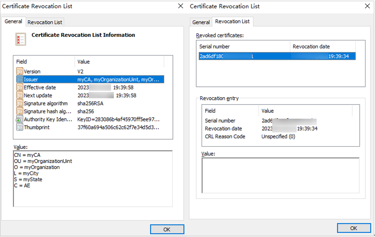Close the right Certificate Revocation List dialog
The height and width of the screenshot is (237, 375).
click(367, 6)
